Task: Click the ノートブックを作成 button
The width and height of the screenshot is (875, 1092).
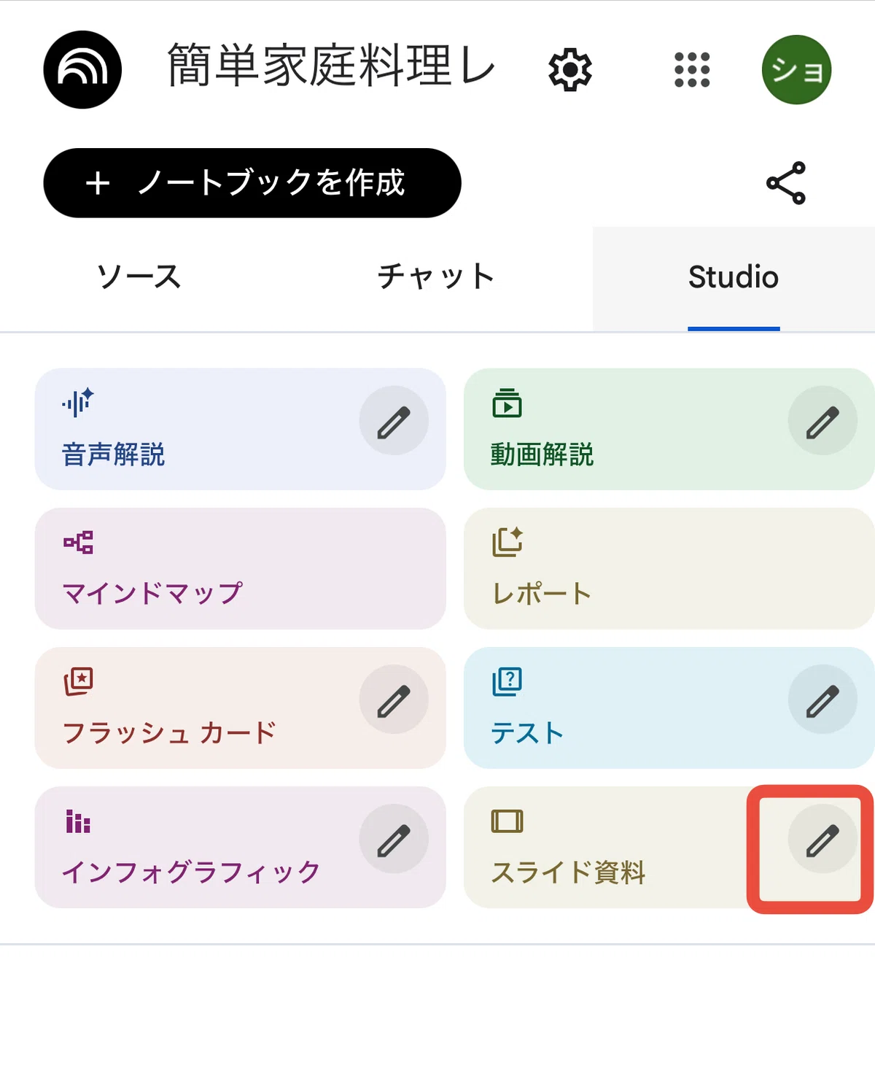Action: (x=252, y=183)
